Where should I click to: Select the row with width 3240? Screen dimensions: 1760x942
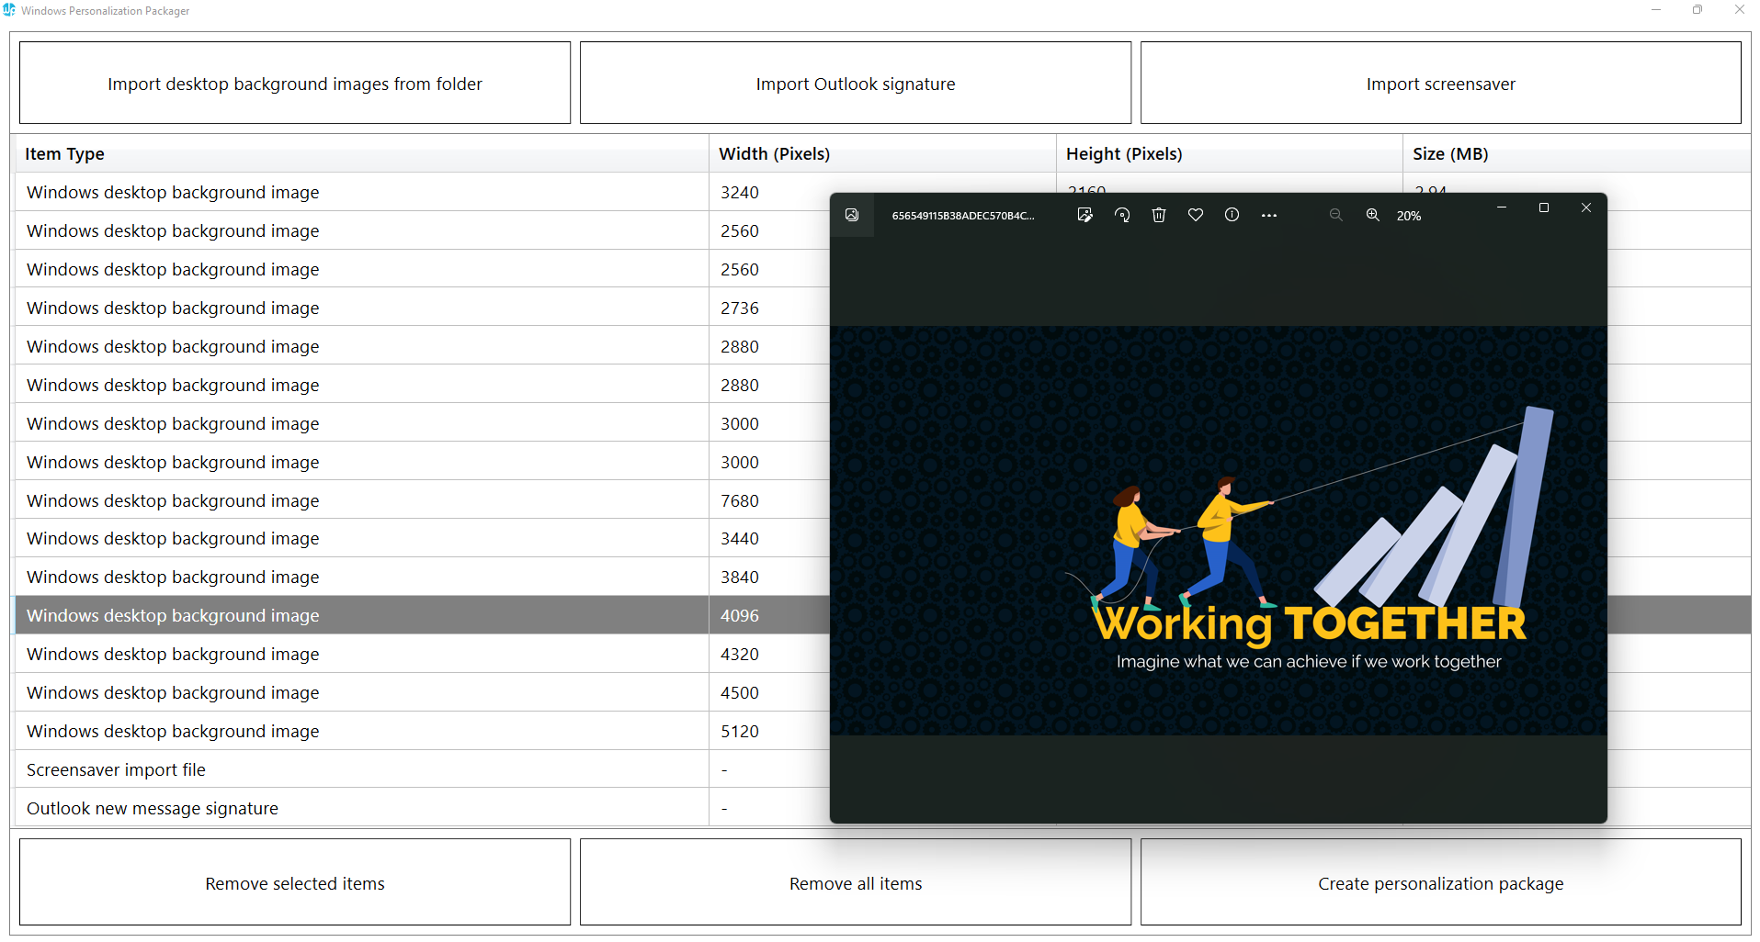[x=423, y=192]
